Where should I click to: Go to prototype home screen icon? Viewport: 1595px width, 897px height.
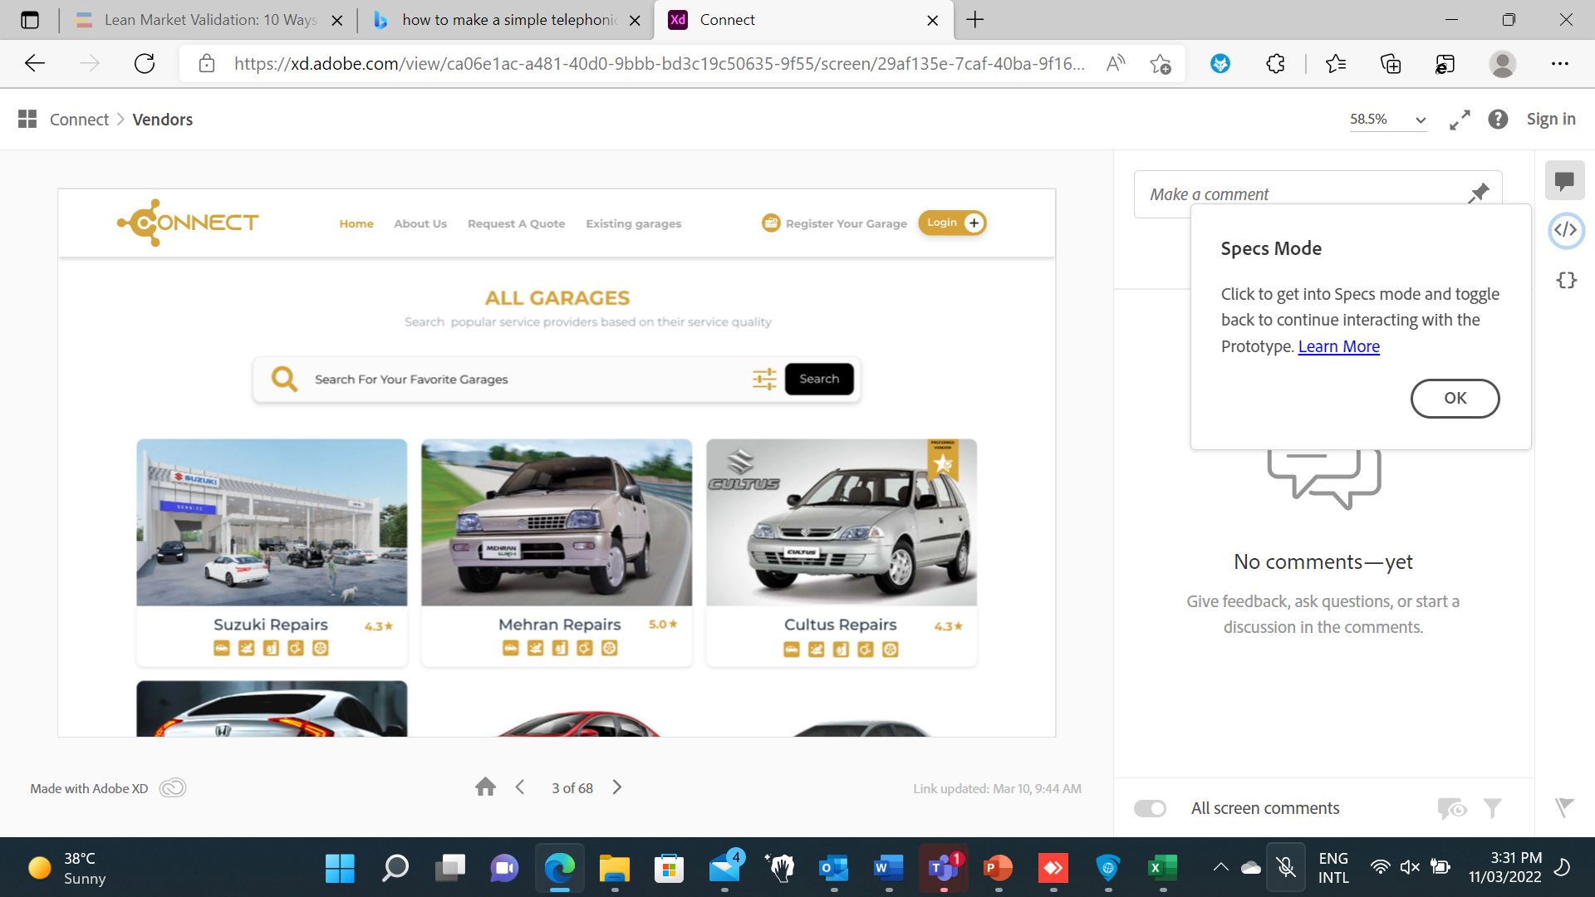click(485, 787)
